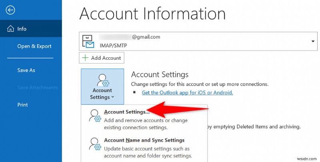Click the IMAP/SMTP account type label
This screenshot has width=320, height=162.
coord(113,45)
